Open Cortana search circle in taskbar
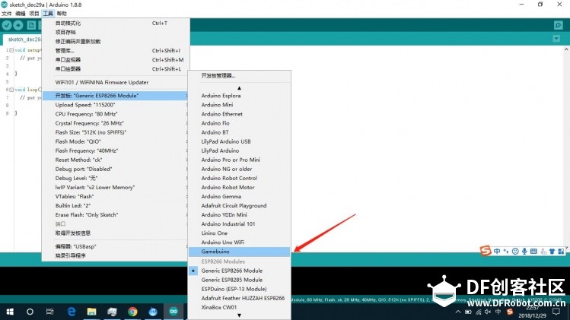This screenshot has width=570, height=320. [x=30, y=312]
